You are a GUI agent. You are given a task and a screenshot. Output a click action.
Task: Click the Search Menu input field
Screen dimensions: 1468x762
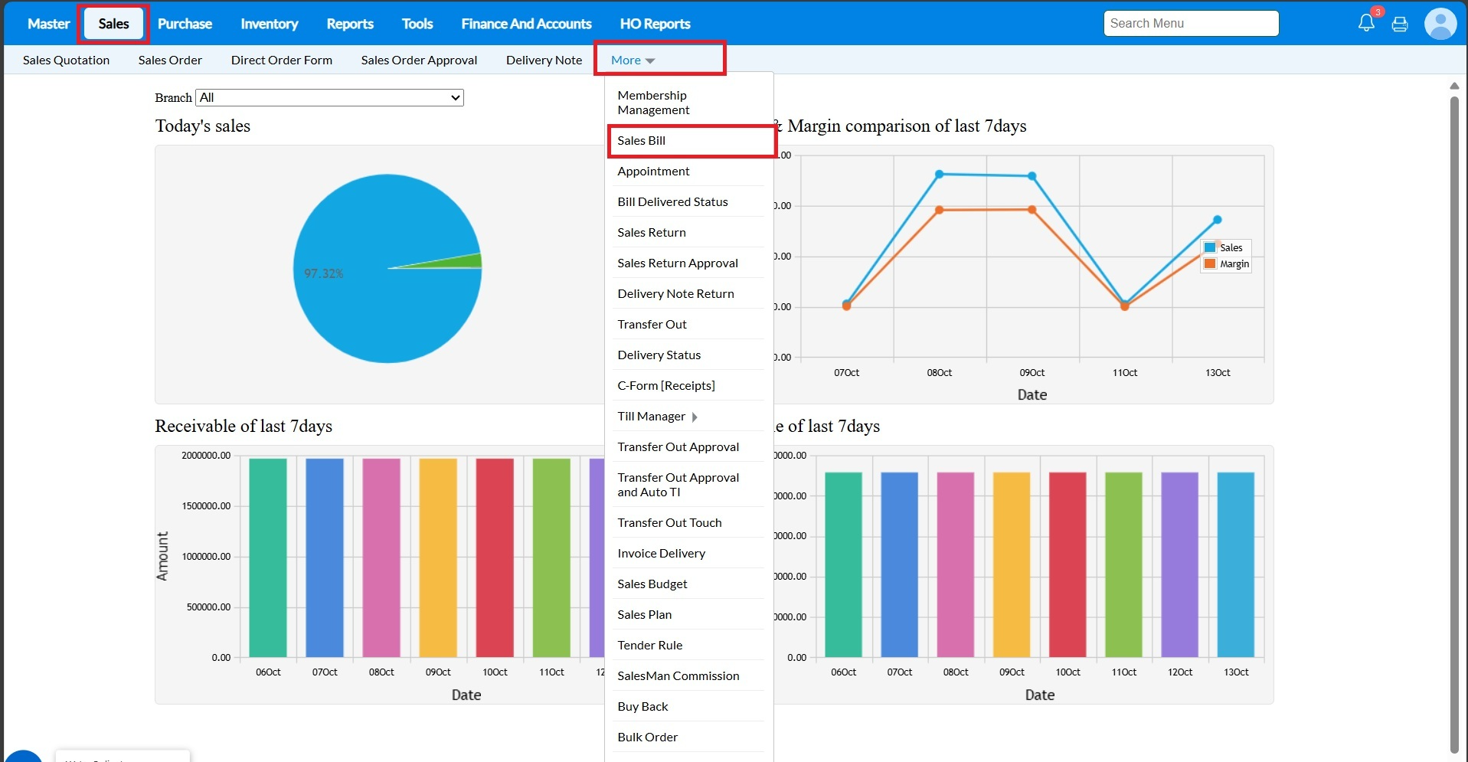coord(1191,24)
